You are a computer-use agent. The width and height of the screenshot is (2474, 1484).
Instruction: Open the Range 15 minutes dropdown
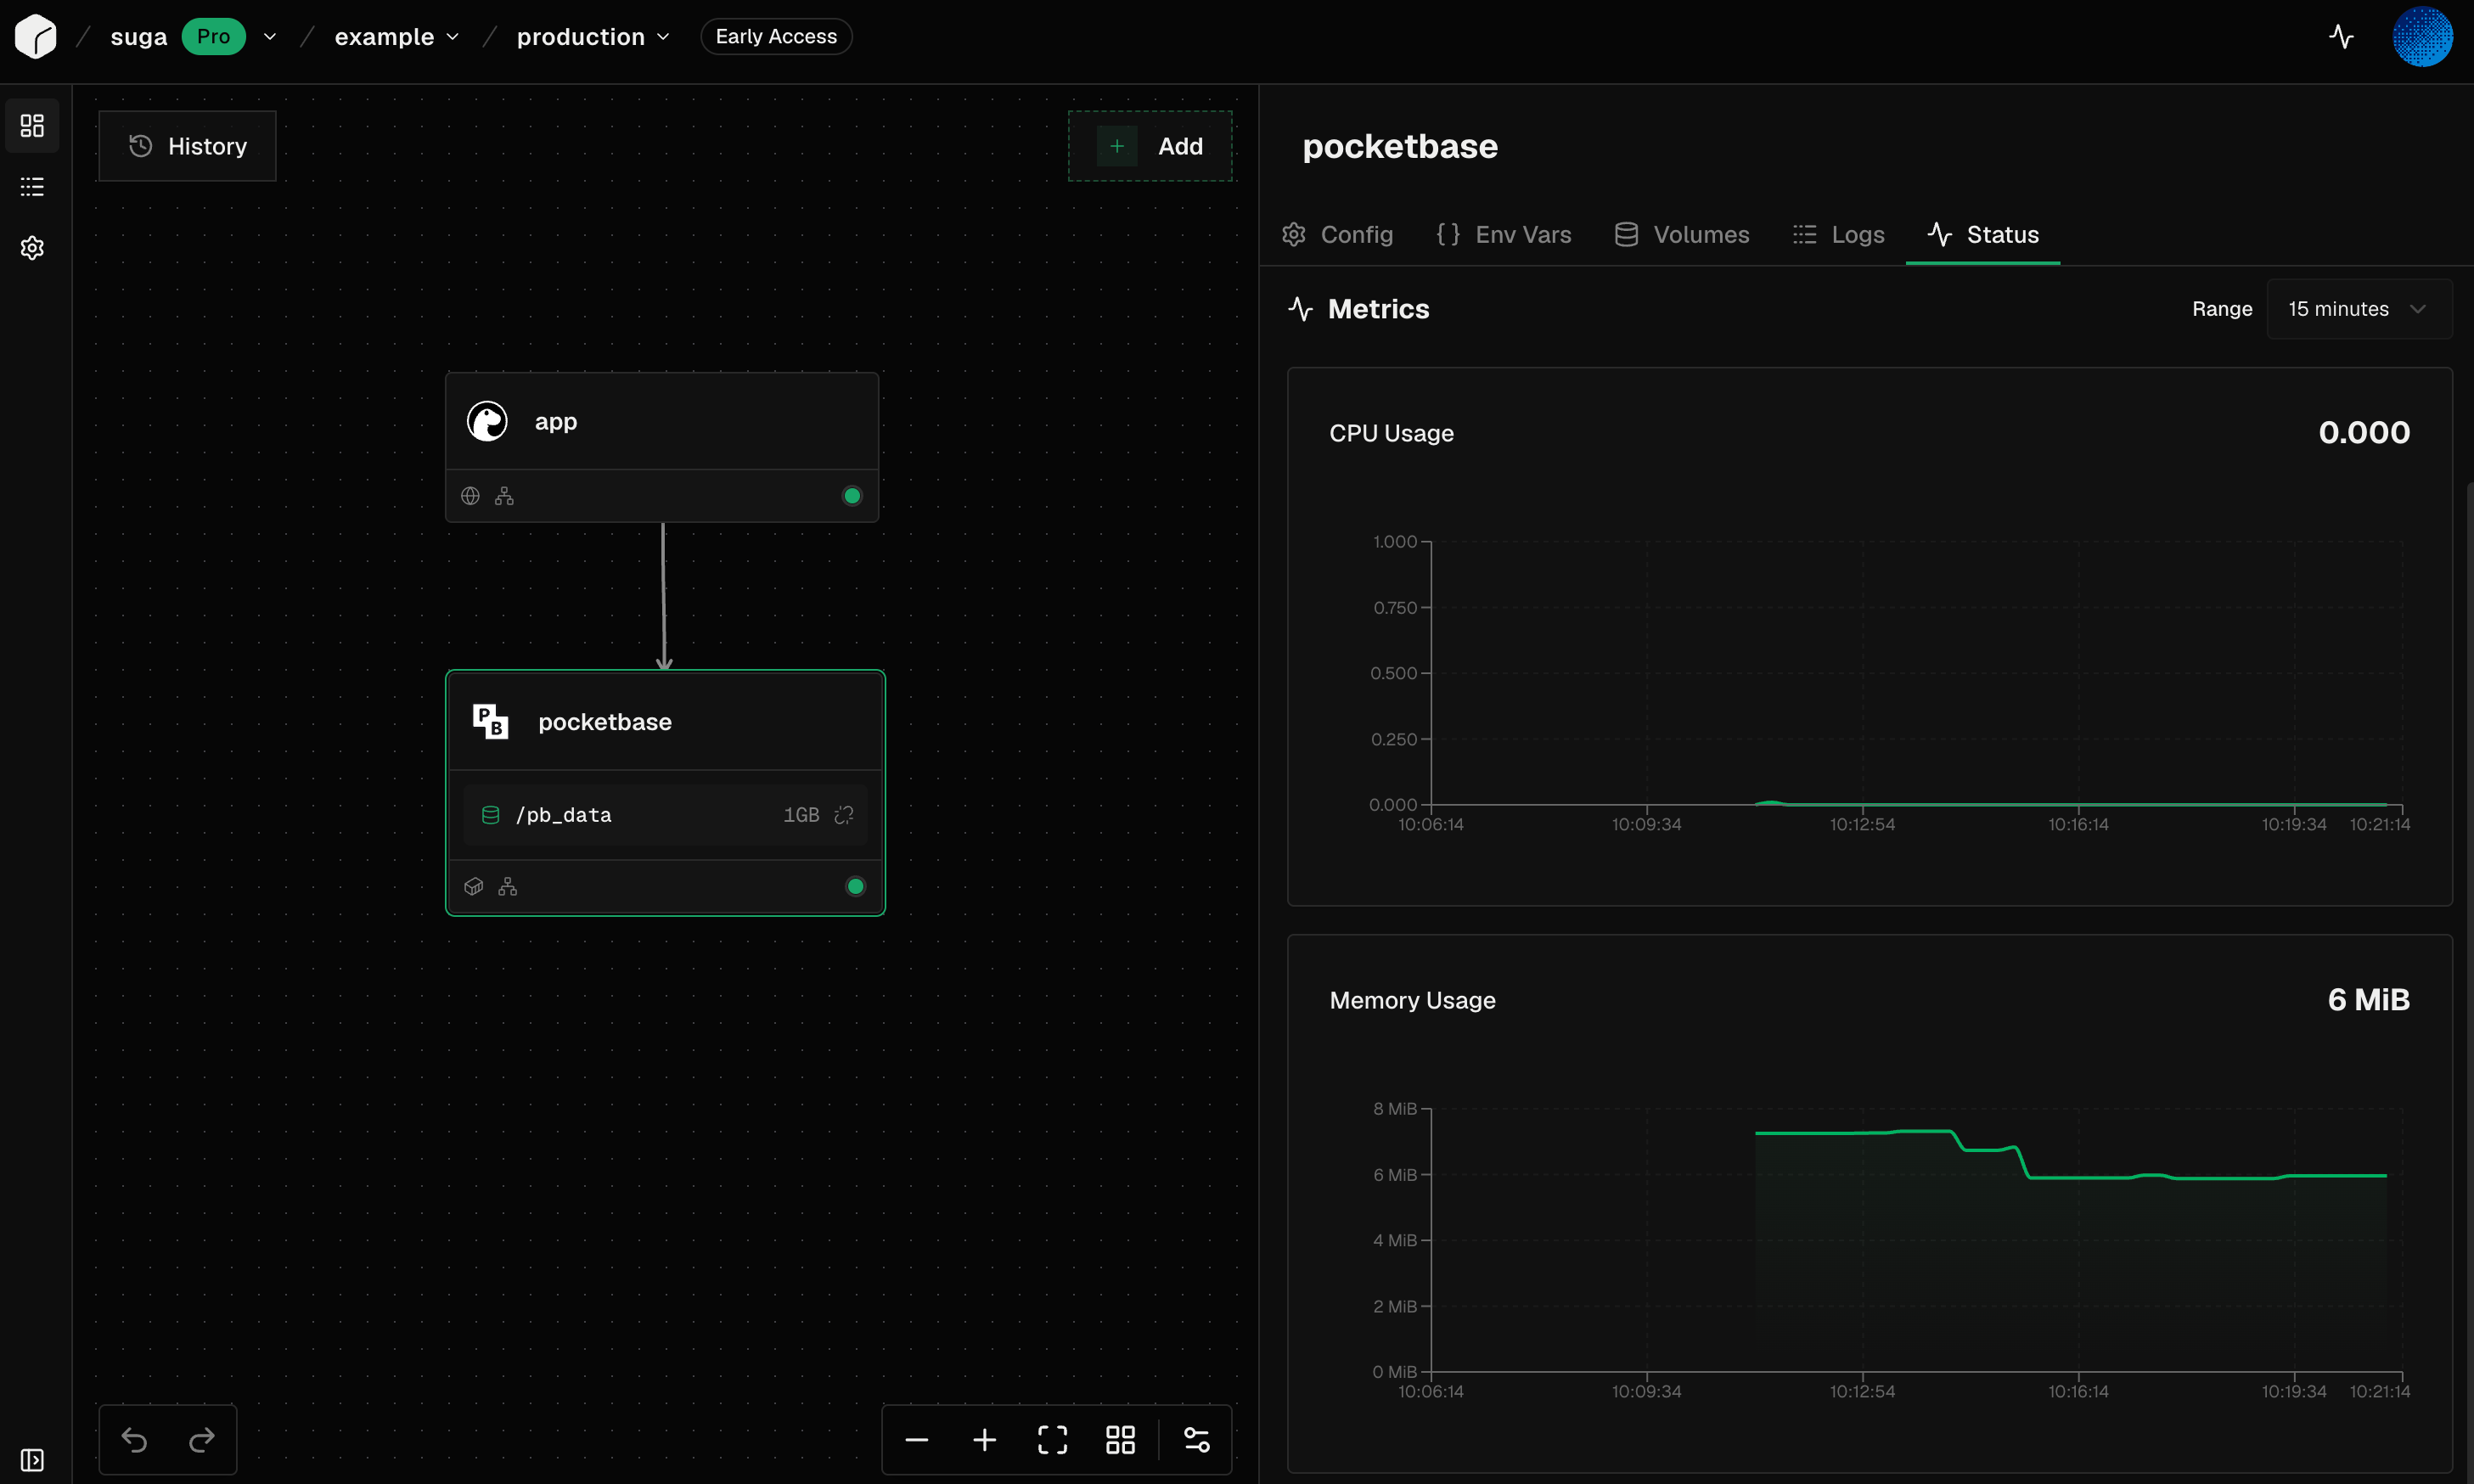[2359, 309]
